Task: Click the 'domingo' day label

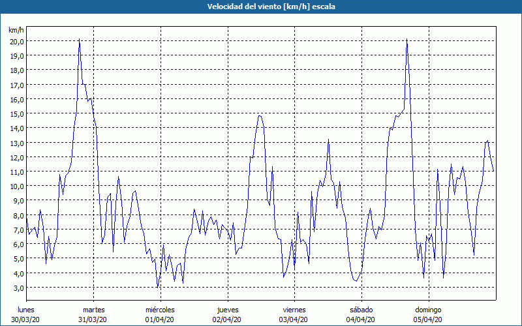Action: click(428, 310)
